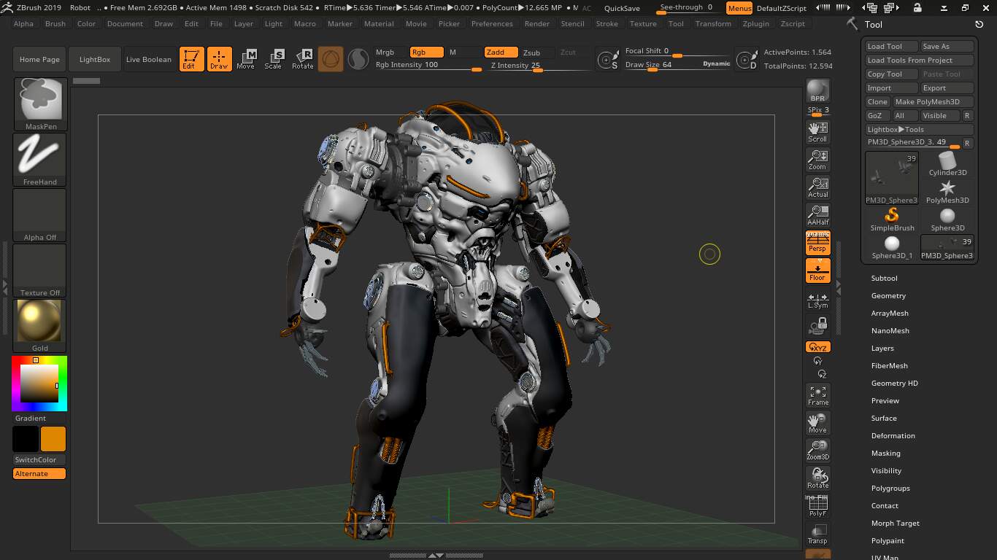Enable Persp perspective view
The width and height of the screenshot is (997, 560).
point(817,243)
